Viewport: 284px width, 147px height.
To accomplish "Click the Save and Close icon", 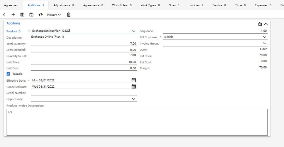I will click(x=31, y=15).
